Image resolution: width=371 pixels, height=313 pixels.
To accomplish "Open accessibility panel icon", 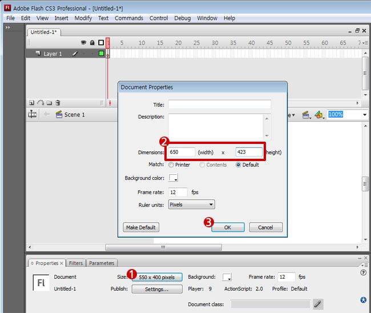I will pyautogui.click(x=363, y=300).
